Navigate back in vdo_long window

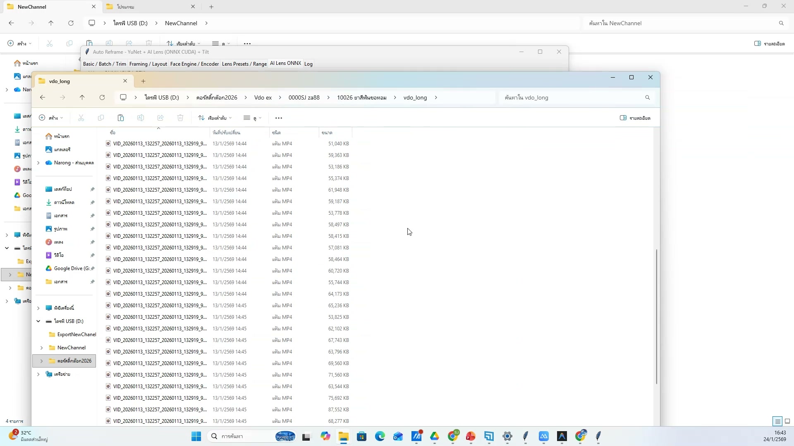pyautogui.click(x=43, y=97)
